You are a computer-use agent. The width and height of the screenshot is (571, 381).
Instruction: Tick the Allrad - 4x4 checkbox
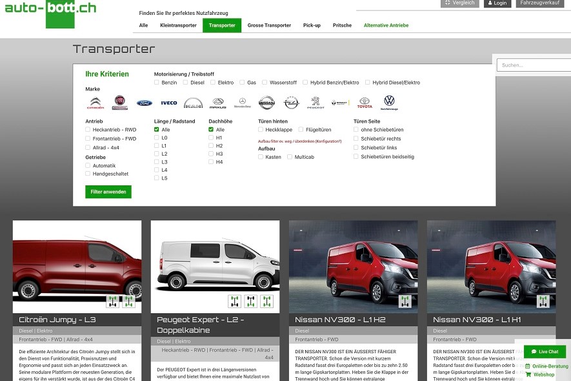(88, 147)
